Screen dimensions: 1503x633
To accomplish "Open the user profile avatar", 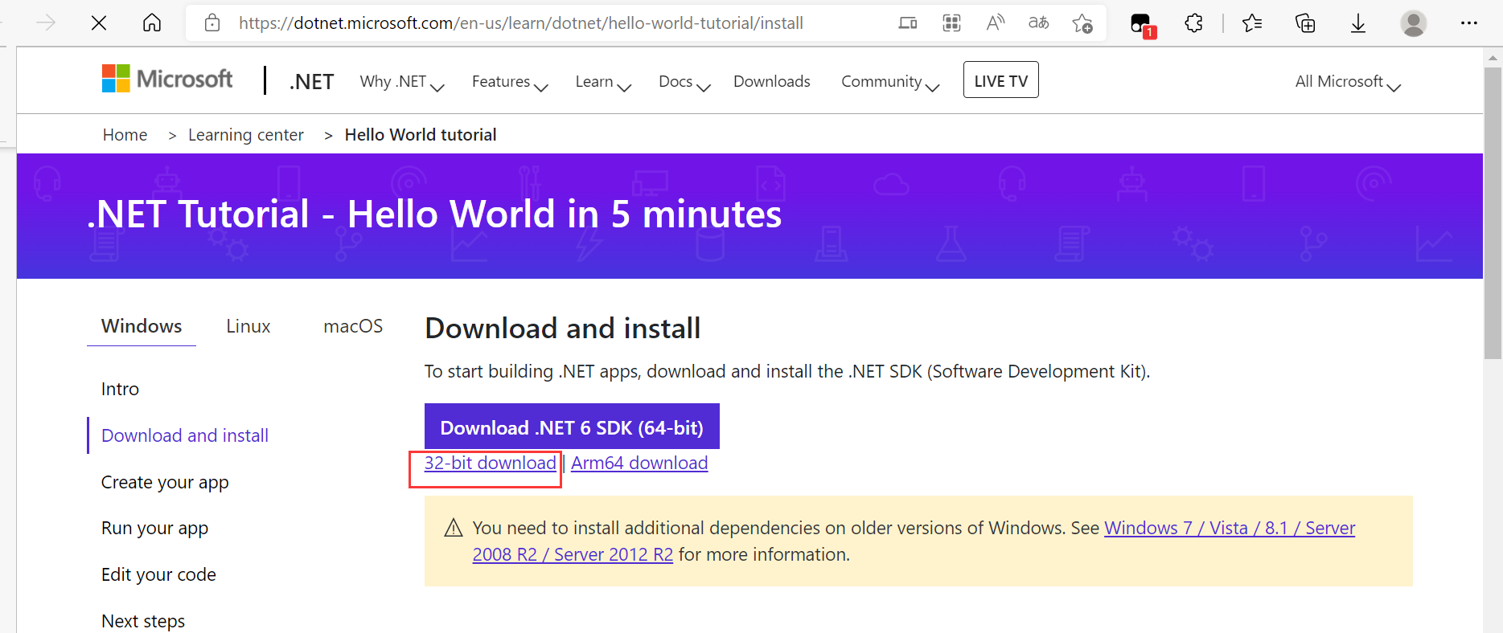I will (1413, 23).
